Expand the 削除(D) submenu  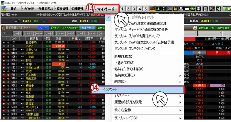coord(147,81)
